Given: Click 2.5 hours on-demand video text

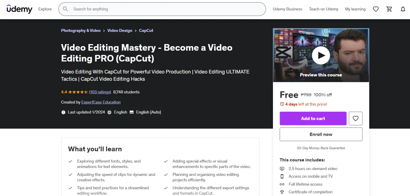Looking at the screenshot, I should (x=313, y=169).
